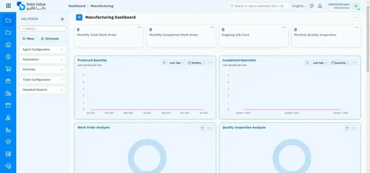Click 'Ongoing Job Card' label
Image resolution: width=370 pixels, height=173 pixels.
pos(235,35)
